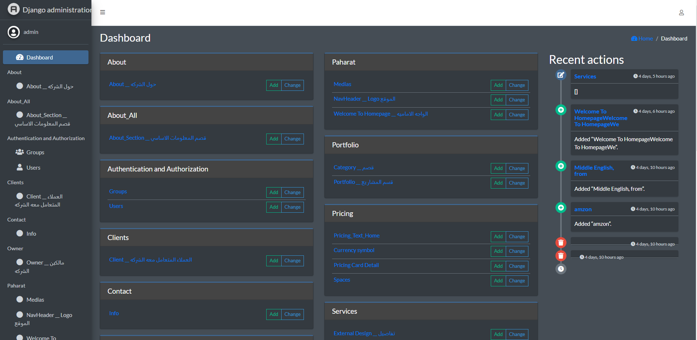Viewport: 697px width, 340px height.
Task: Select Dashboard in the sidebar menu
Action: coord(46,57)
